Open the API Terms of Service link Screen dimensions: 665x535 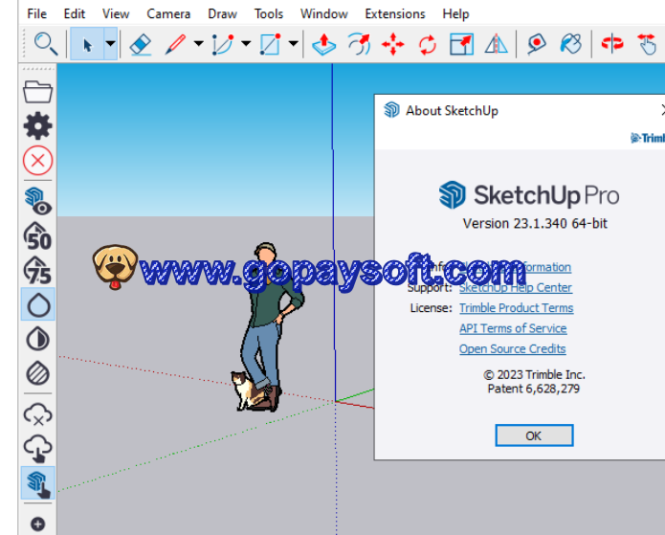coord(513,328)
